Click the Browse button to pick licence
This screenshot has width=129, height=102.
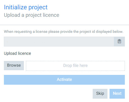click(14, 66)
